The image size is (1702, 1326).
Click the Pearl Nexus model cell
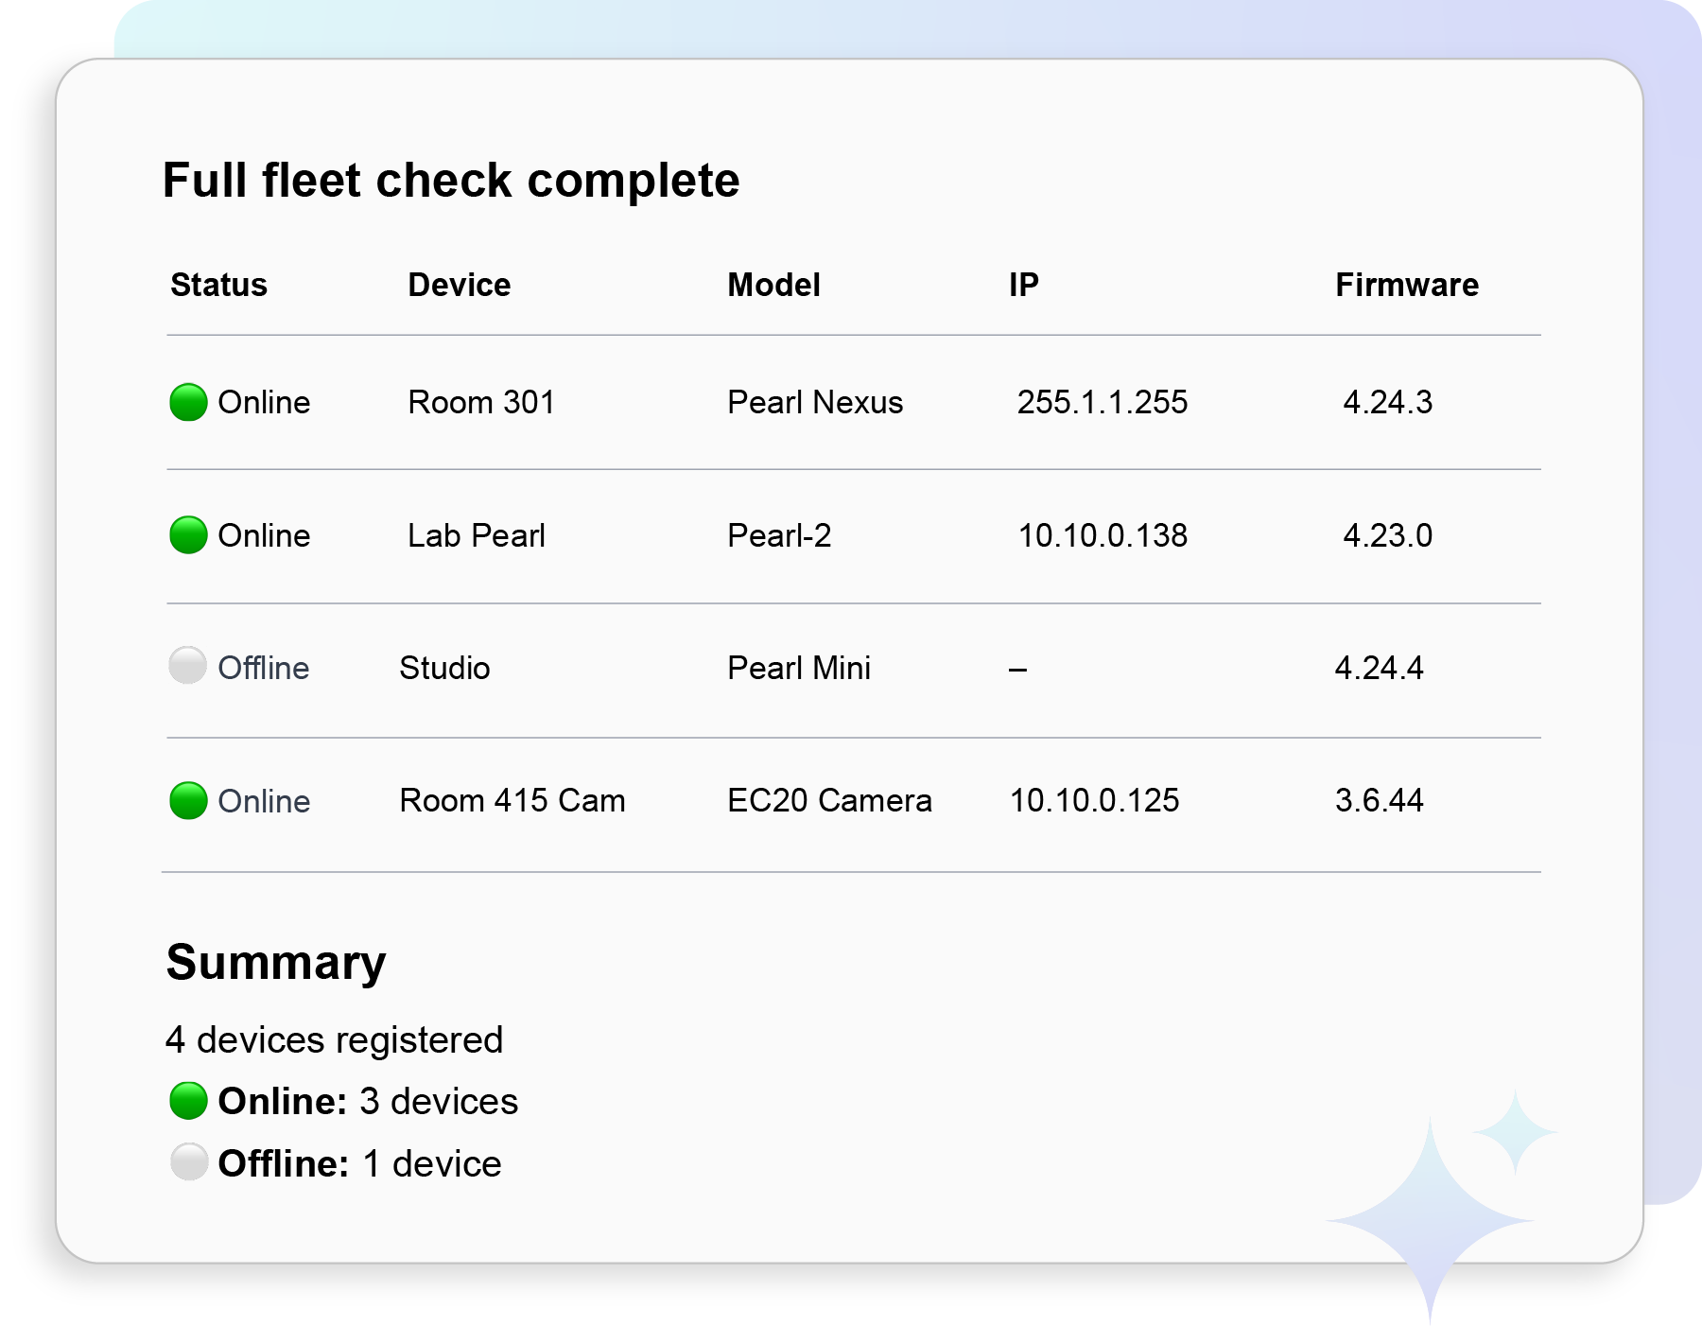[x=815, y=402]
